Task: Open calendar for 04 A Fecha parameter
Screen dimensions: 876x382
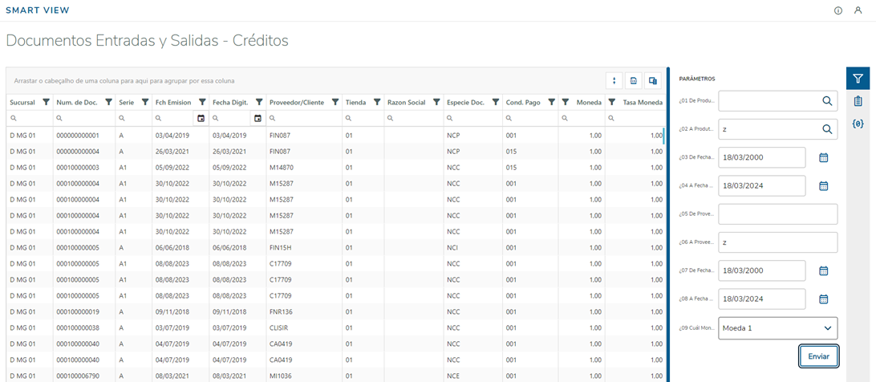Action: click(x=823, y=185)
